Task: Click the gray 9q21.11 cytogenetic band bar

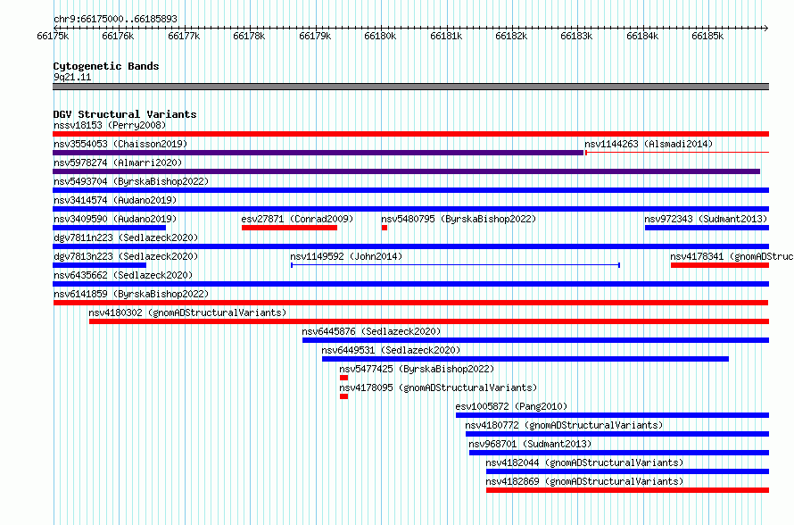Action: point(410,87)
